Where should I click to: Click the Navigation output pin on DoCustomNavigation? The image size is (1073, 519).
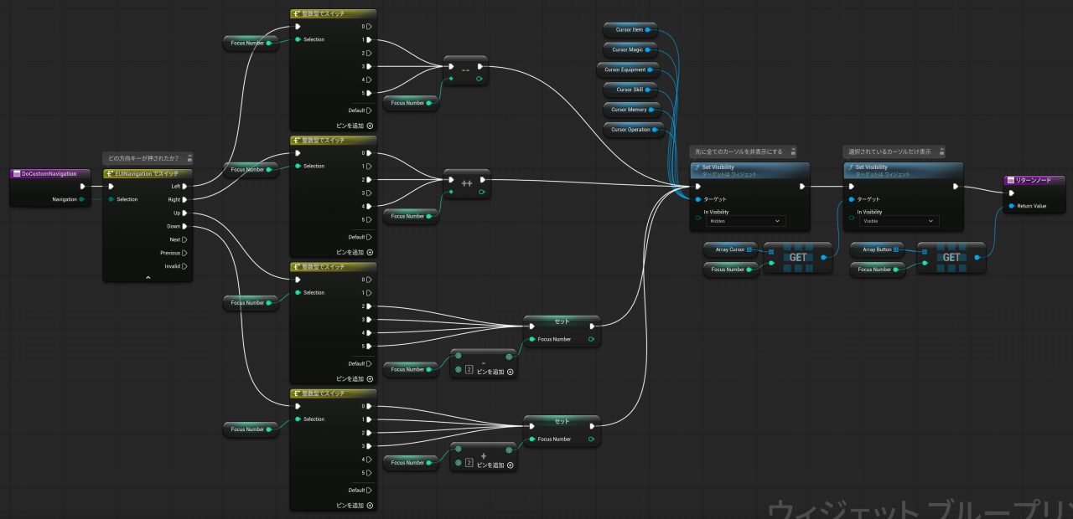point(81,199)
